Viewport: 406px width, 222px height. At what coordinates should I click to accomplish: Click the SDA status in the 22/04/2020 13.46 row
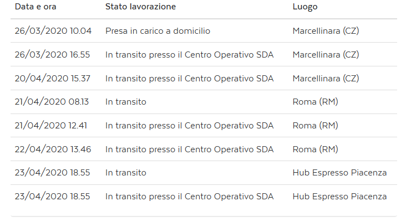pyautogui.click(x=189, y=149)
